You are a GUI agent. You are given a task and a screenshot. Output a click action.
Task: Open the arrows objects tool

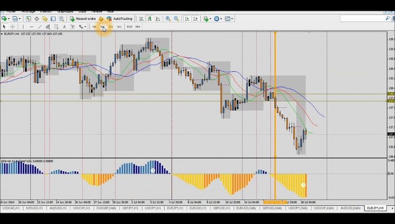coord(81,27)
